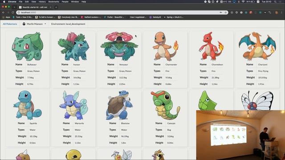Click the name text Charizard
Image resolution: width=285 pixels, height=160 pixels.
point(263,64)
